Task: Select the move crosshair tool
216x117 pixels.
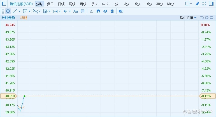Action: click(x=8, y=11)
